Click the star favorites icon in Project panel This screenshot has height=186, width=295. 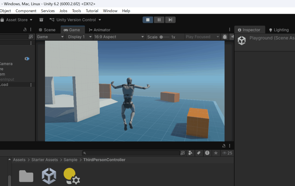click(x=215, y=153)
